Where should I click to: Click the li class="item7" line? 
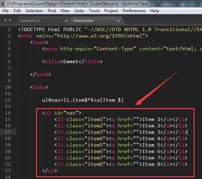click(x=121, y=158)
